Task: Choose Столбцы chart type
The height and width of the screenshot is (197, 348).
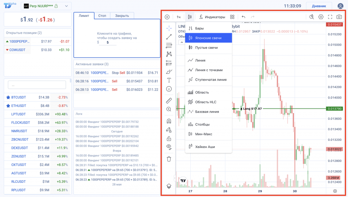Action: pos(209,125)
